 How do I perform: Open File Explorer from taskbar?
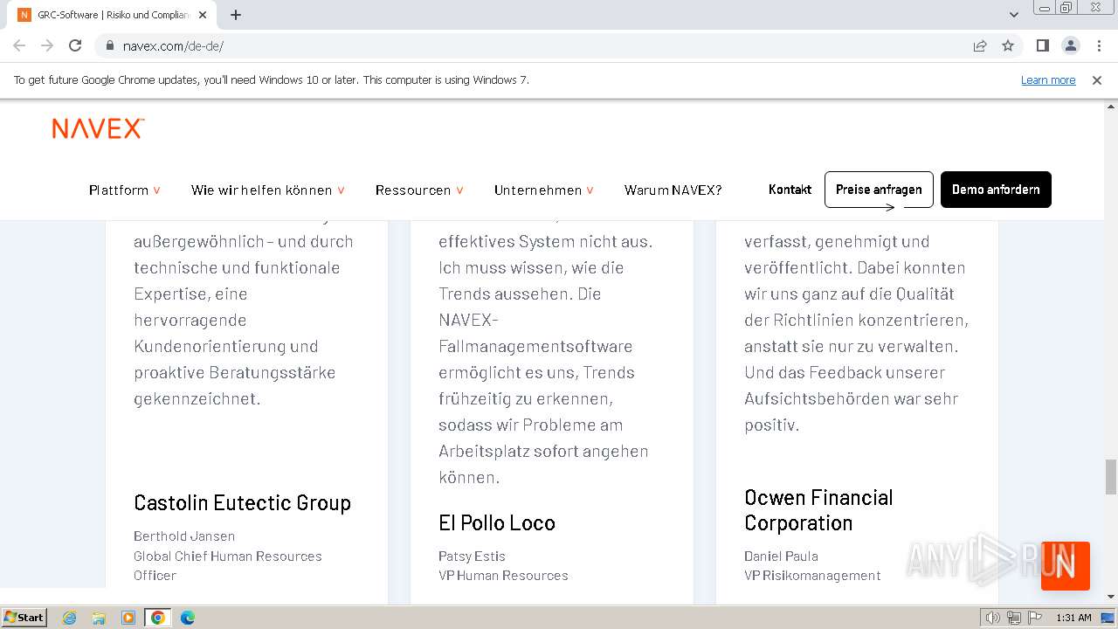(x=99, y=618)
